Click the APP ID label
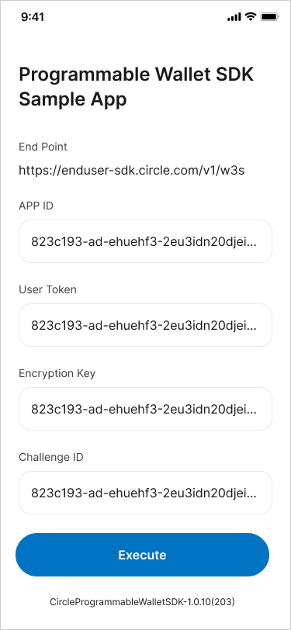The image size is (291, 630). click(36, 206)
